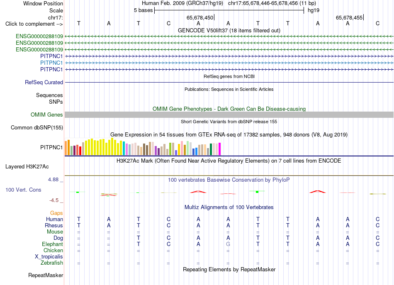Open the '100 vertebrates Basewise Conservation by PhyloP' title
This screenshot has height=285, width=394.
229,180
